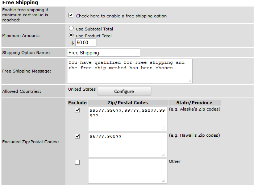Toggle the Hawaii zip codes exclude checkbox

coord(78,136)
